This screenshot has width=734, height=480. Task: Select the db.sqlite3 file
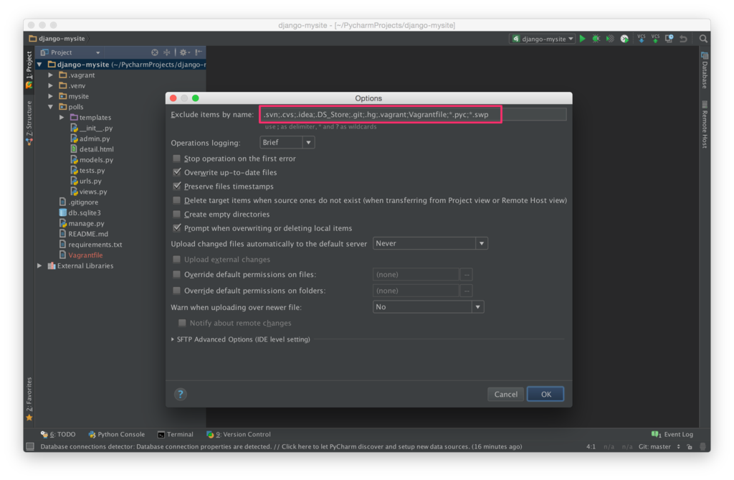[x=80, y=213]
